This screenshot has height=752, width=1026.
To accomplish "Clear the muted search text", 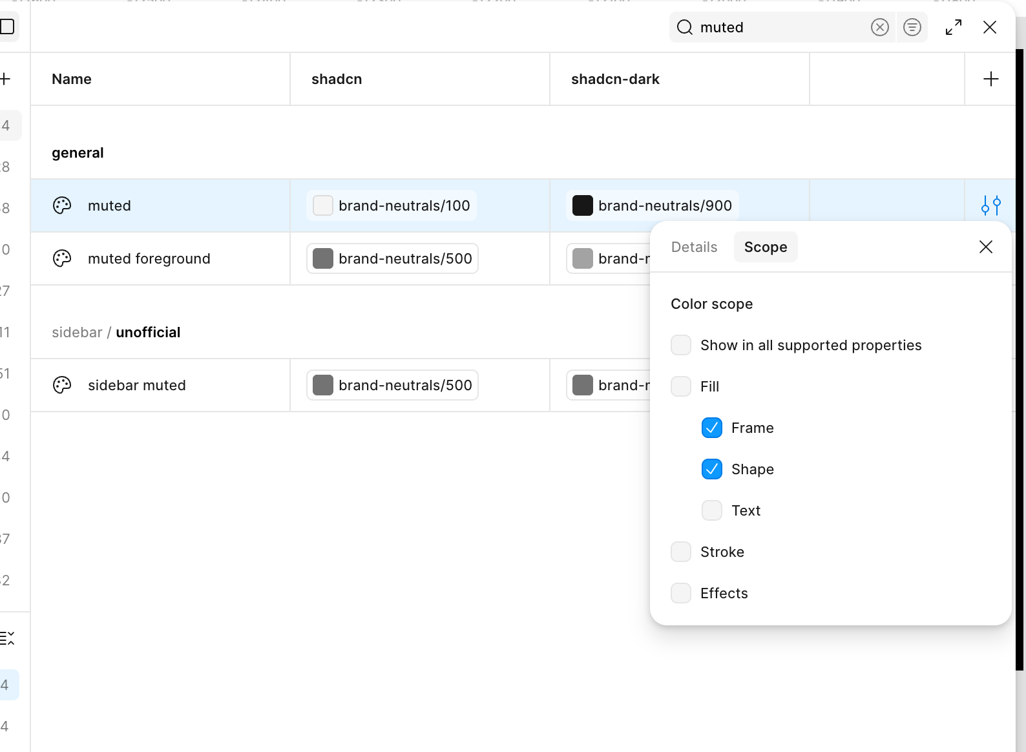I will pyautogui.click(x=879, y=27).
